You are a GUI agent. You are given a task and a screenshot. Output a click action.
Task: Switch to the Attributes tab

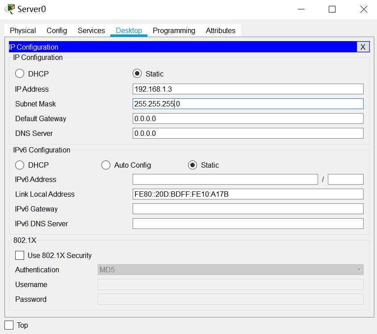click(221, 30)
